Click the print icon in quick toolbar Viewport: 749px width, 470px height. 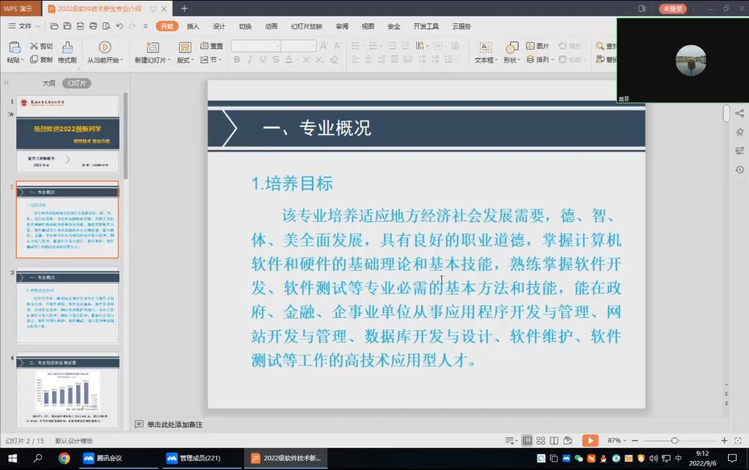click(x=93, y=26)
